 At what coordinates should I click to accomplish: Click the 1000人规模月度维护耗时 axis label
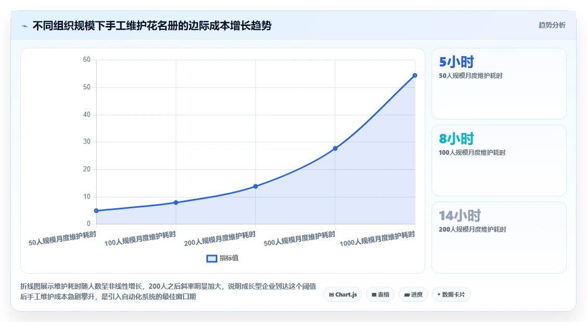click(x=377, y=239)
